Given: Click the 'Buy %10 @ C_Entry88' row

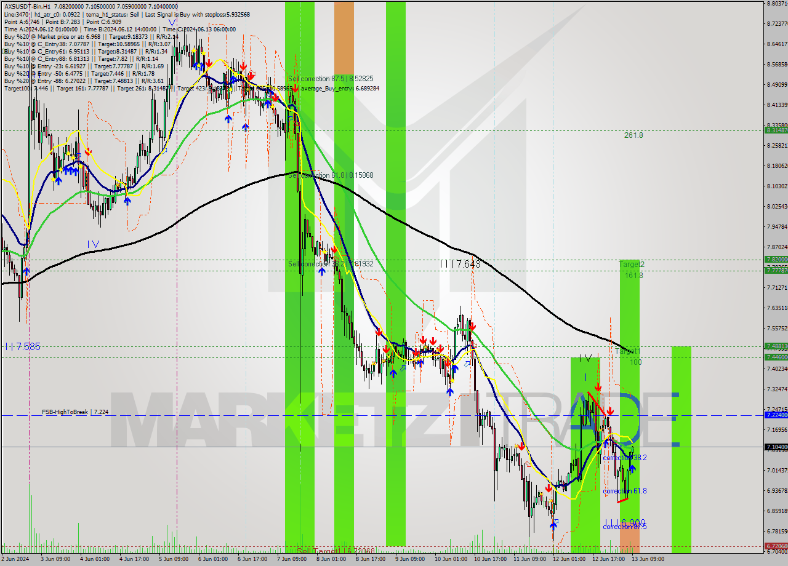Looking at the screenshot, I should point(81,58).
